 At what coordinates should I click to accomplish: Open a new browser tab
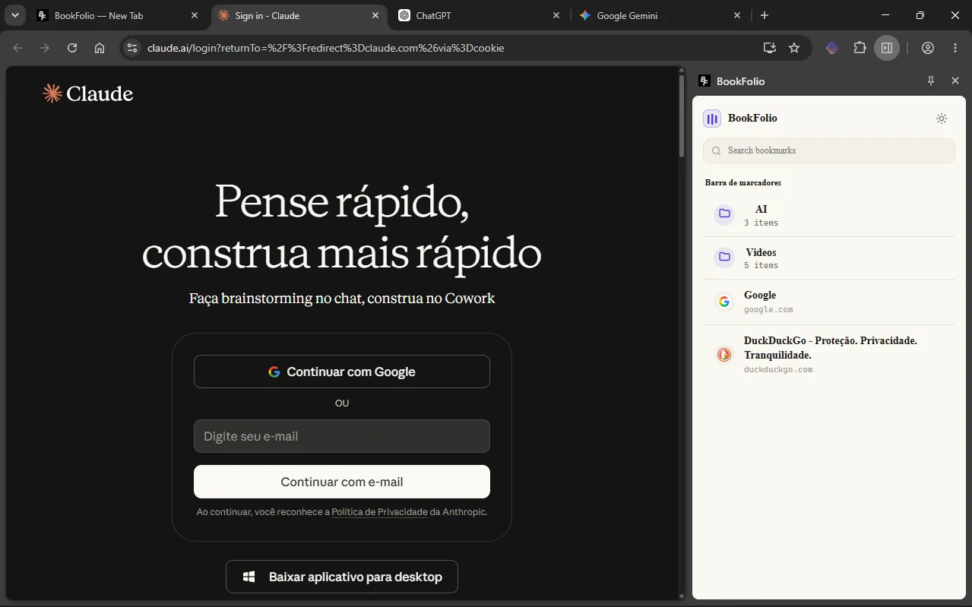click(x=765, y=15)
